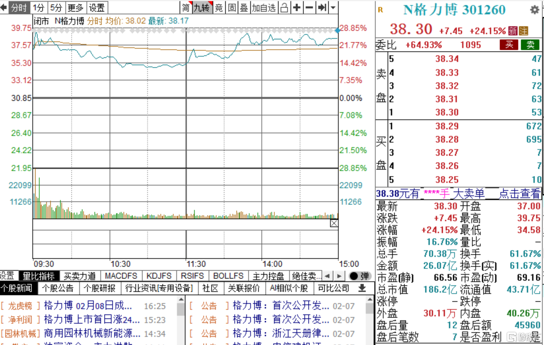This screenshot has width=544, height=345.
Task: Toggle 简 simple mode
Action: point(186,7)
